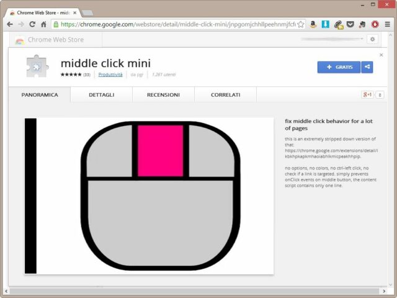Bookmark this page with the star icon

pos(301,24)
